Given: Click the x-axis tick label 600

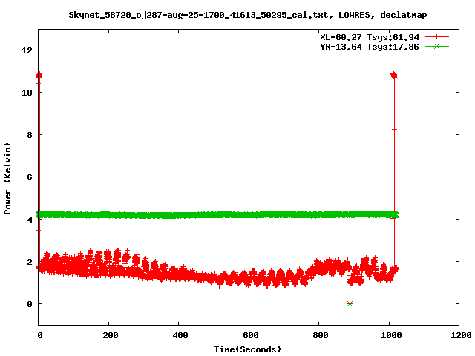Looking at the screenshot, I should 250,335.
